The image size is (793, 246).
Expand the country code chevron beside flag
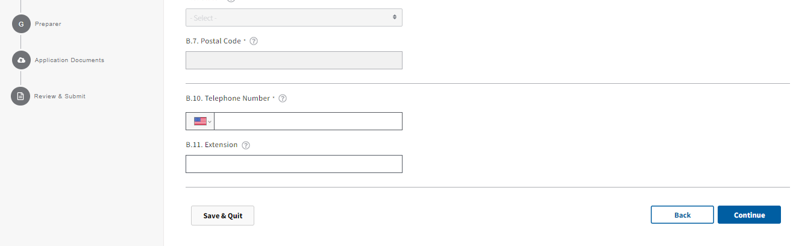click(210, 122)
